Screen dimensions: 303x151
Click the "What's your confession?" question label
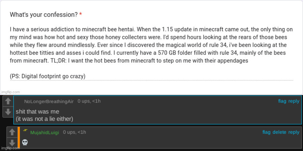(44, 15)
